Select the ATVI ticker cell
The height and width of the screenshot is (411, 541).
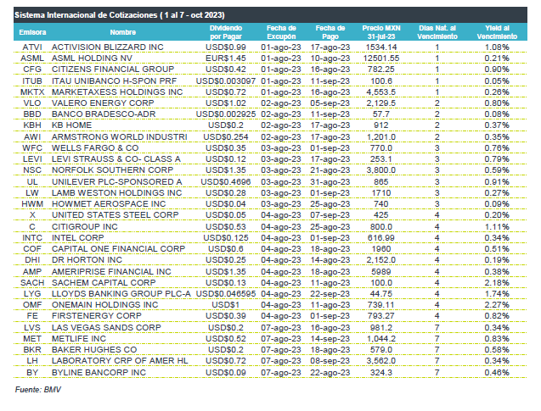[32, 47]
